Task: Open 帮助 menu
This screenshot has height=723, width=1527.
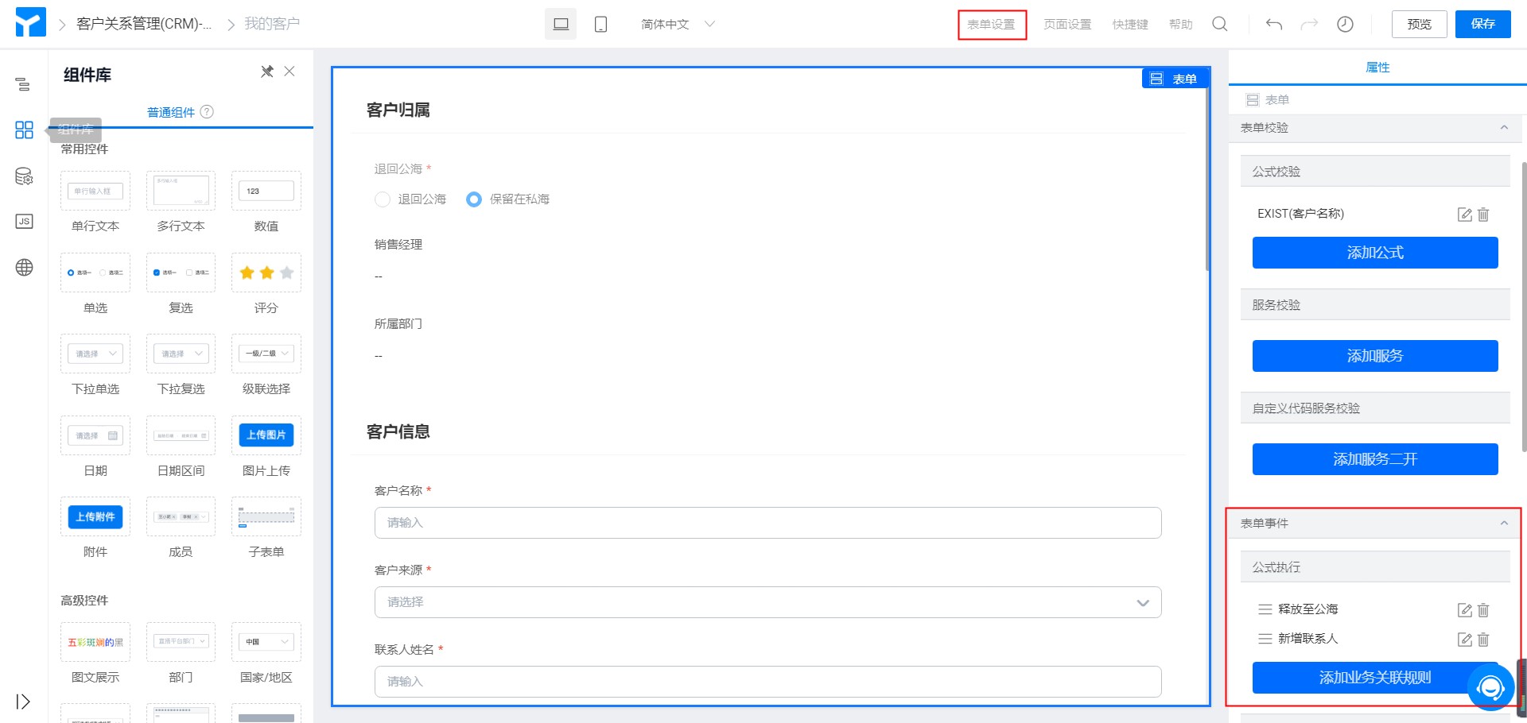Action: click(1181, 25)
